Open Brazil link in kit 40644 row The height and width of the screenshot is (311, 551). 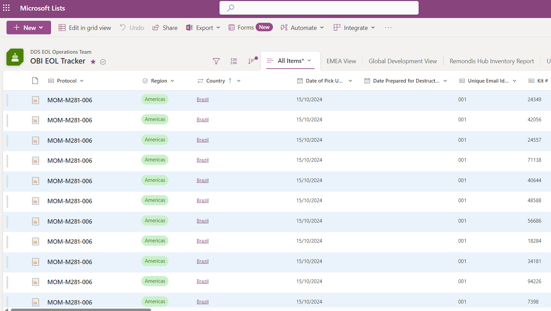coord(202,180)
